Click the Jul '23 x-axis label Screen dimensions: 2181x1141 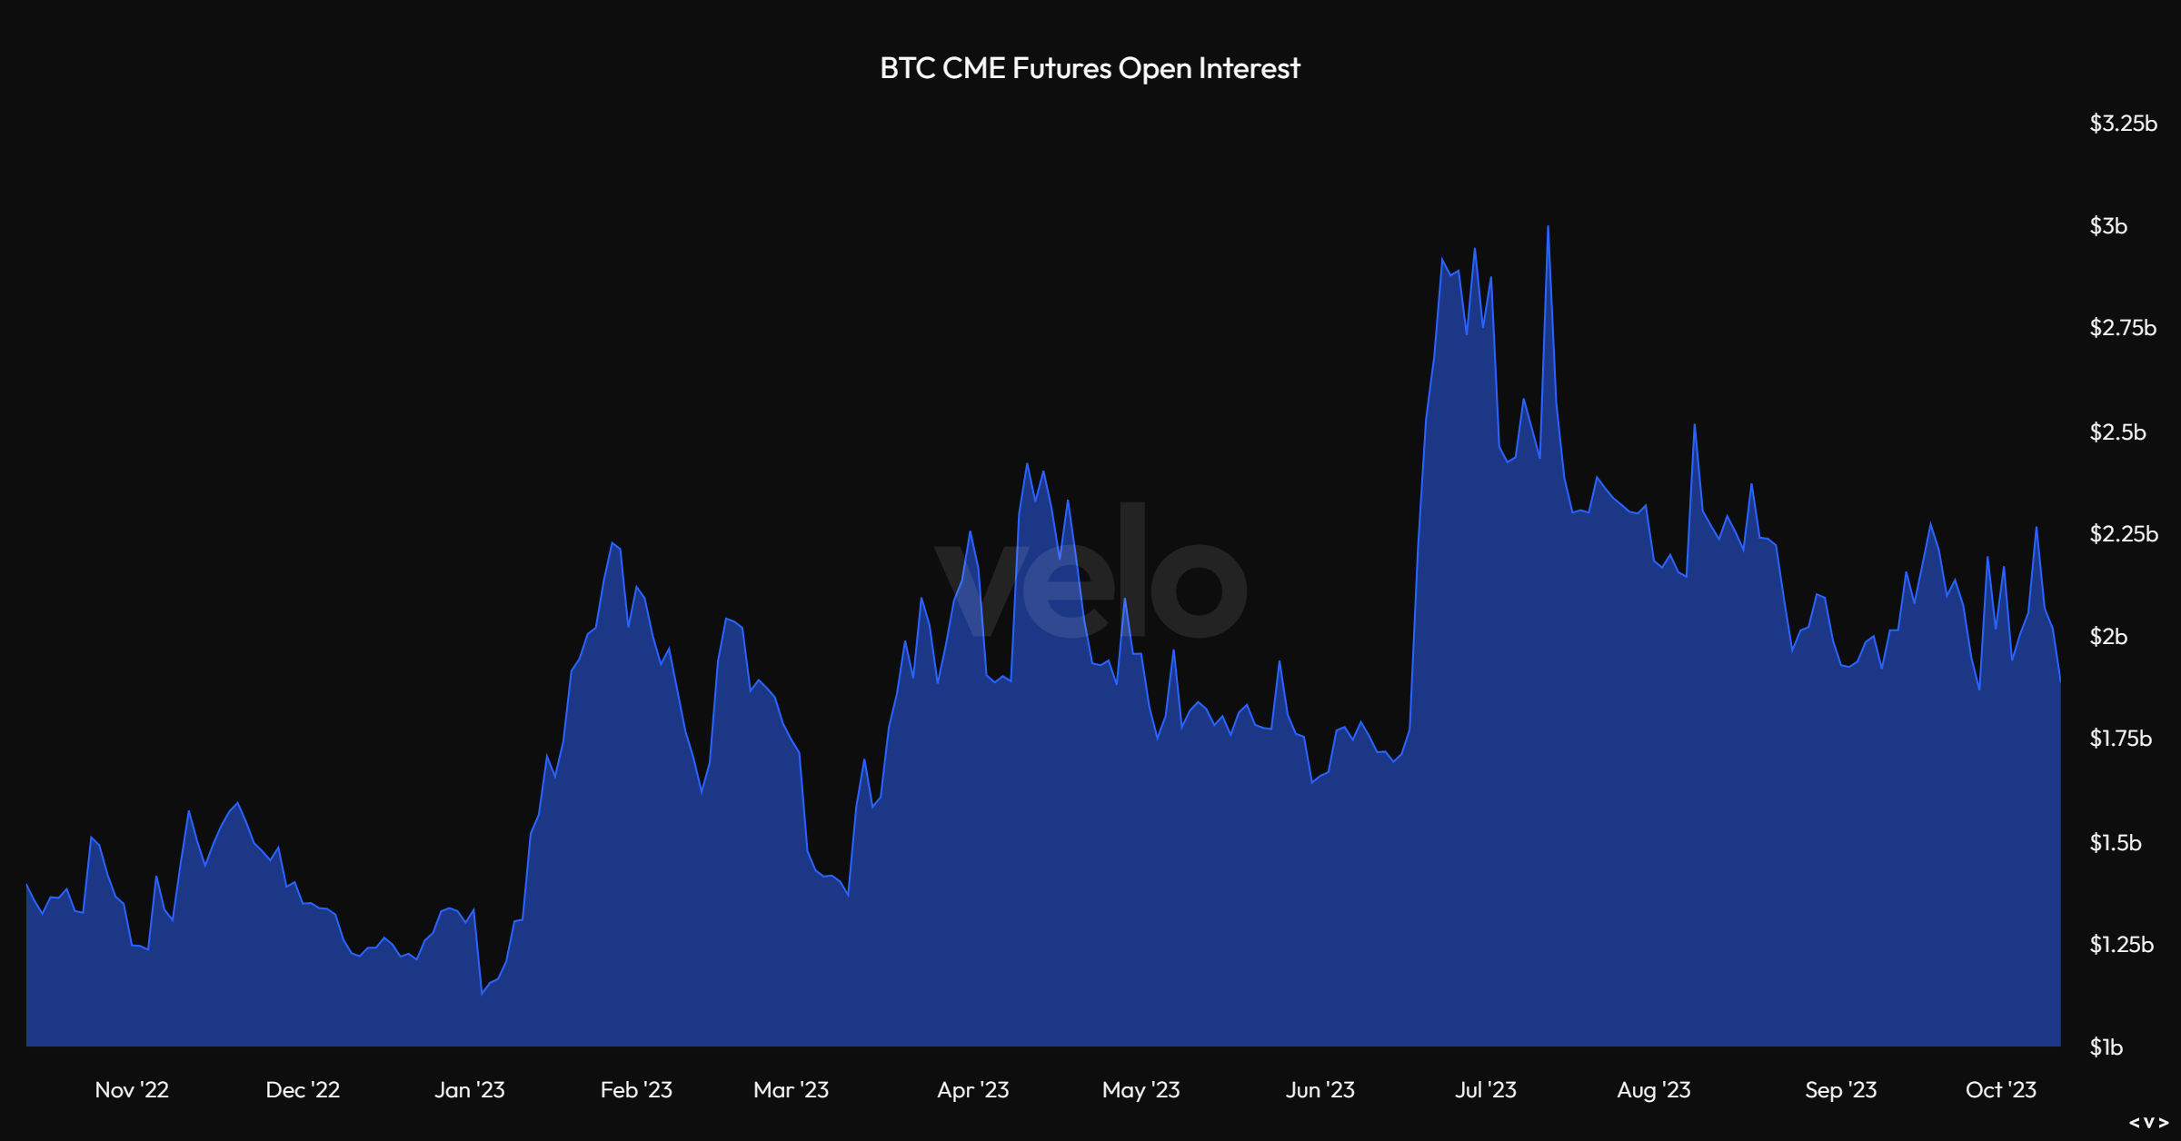1485,1090
